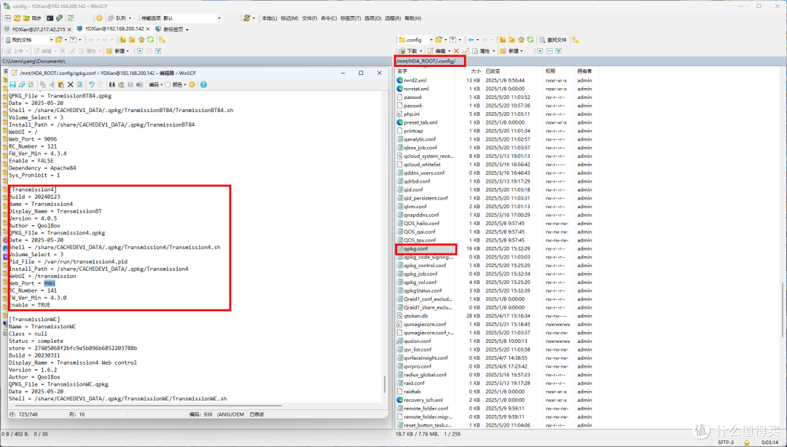Refresh the remote panel directory
787x447 pixels.
click(530, 40)
